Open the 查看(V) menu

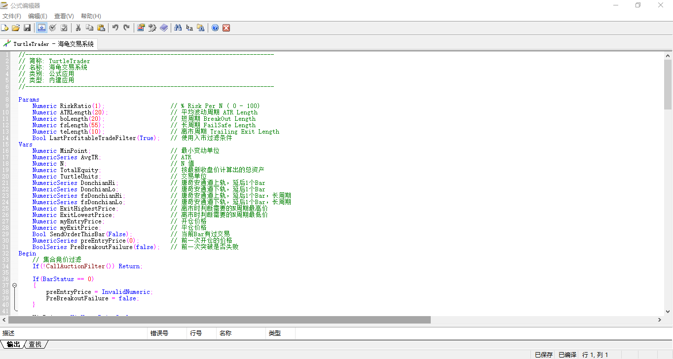click(64, 16)
